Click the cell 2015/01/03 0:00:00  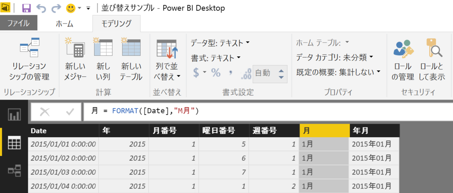pos(63,172)
